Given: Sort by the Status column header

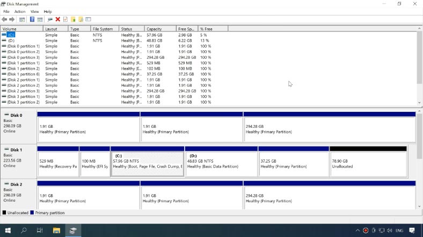Looking at the screenshot, I should (132, 29).
